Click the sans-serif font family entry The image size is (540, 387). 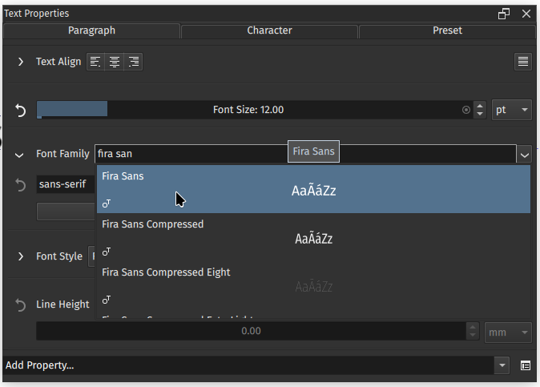(x=66, y=184)
